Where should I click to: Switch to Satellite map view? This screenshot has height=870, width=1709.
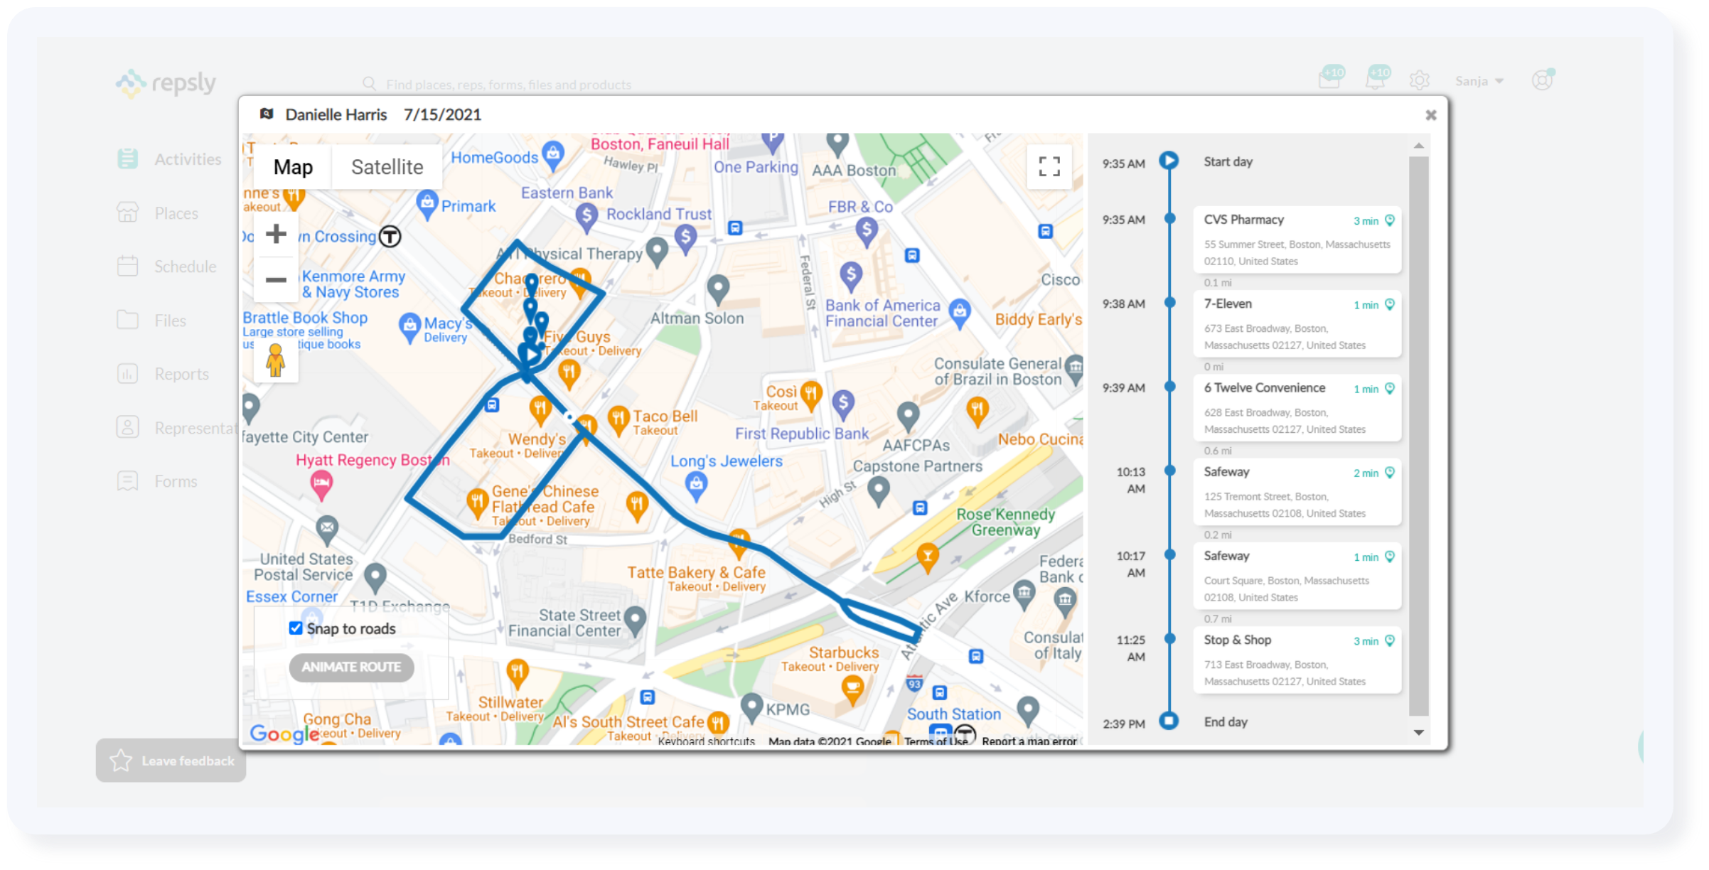[x=387, y=167]
